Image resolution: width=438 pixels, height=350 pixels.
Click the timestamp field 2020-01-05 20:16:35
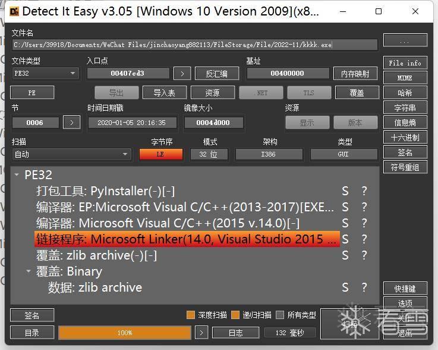pos(132,123)
